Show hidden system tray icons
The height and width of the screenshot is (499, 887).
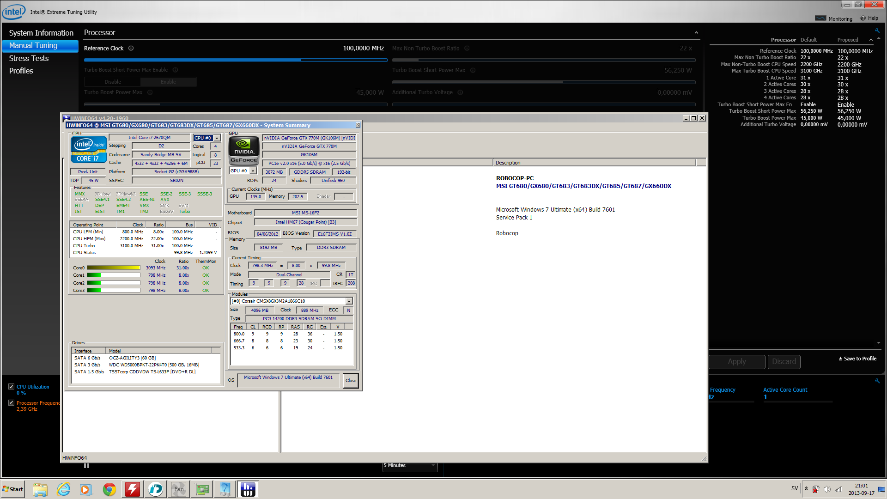click(807, 489)
